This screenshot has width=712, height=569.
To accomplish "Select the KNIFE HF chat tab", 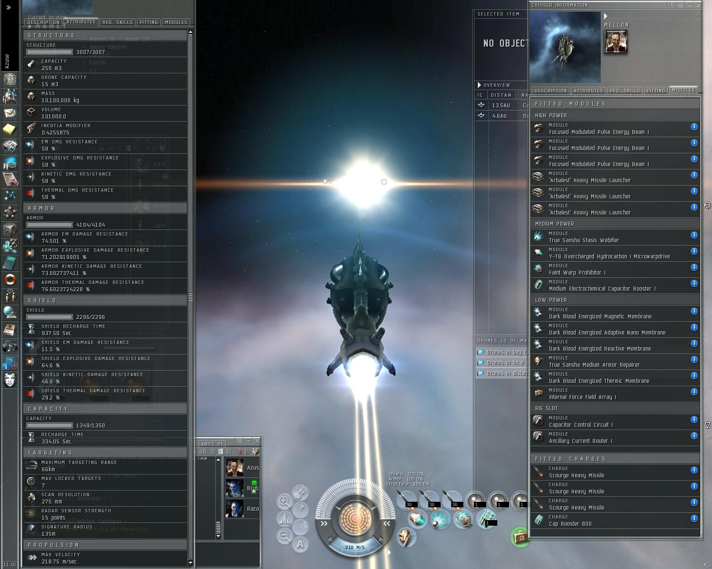I will pos(212,444).
